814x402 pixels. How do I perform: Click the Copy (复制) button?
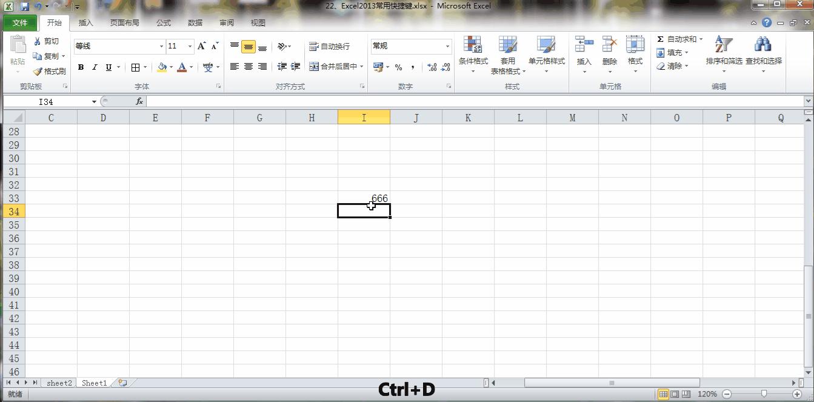point(46,56)
